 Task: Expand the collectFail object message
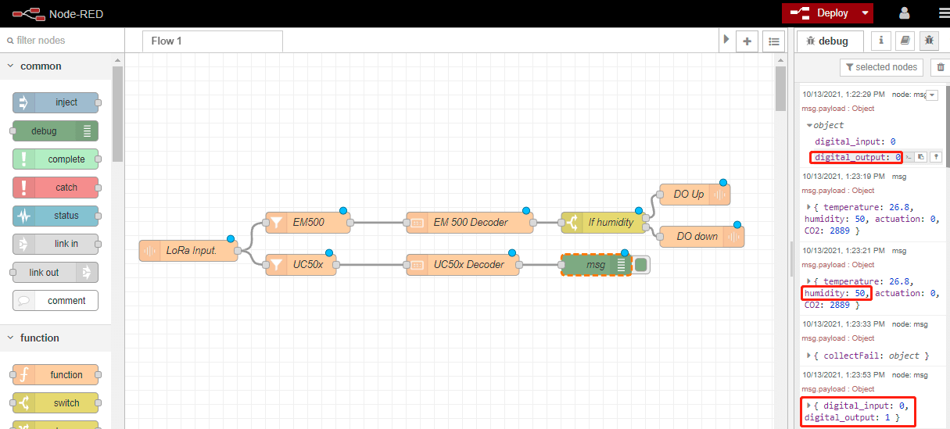pyautogui.click(x=808, y=356)
